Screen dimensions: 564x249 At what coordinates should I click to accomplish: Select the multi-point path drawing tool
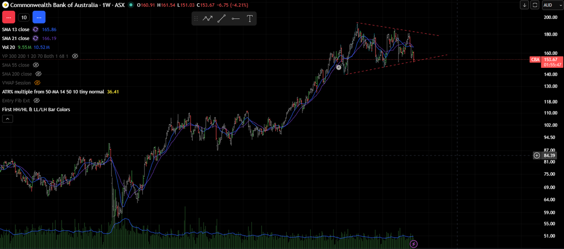pyautogui.click(x=208, y=19)
